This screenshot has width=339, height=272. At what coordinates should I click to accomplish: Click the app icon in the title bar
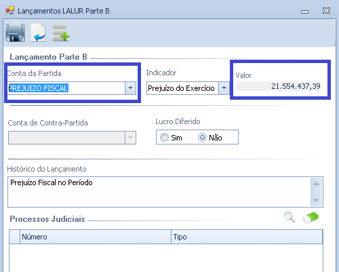(10, 11)
